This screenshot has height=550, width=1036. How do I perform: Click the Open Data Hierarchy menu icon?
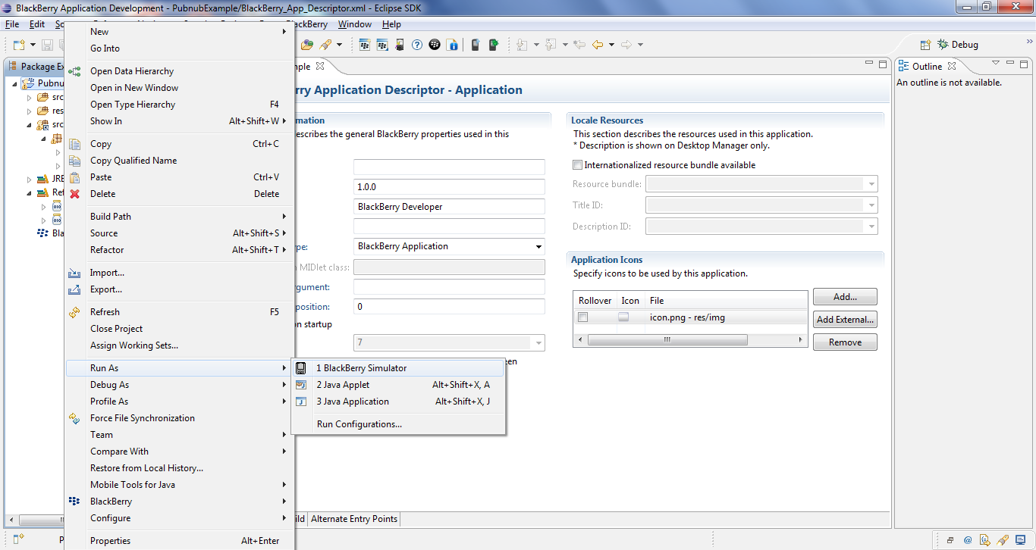[74, 71]
